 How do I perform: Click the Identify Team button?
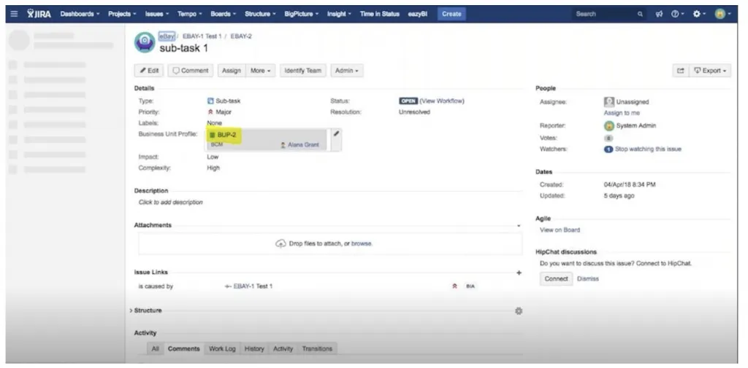(x=303, y=71)
